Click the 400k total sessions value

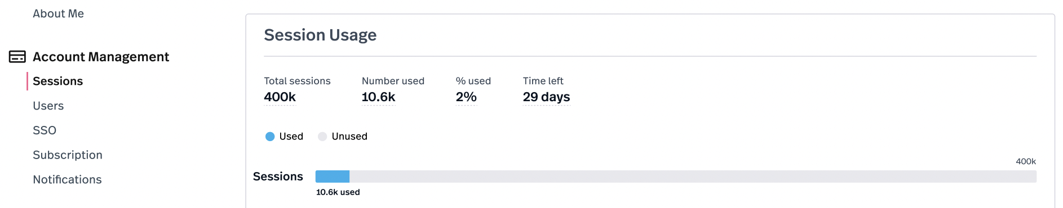click(x=280, y=97)
